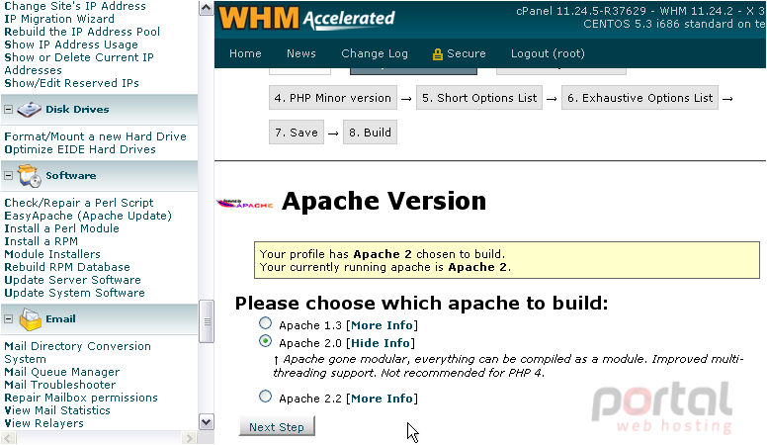This screenshot has width=767, height=445.
Task: Click the Secure padlock icon
Action: [437, 53]
